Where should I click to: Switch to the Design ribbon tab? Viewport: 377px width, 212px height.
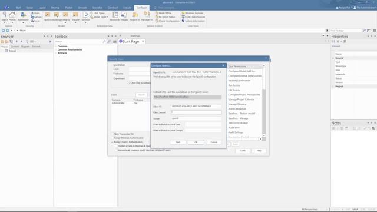coord(29,8)
